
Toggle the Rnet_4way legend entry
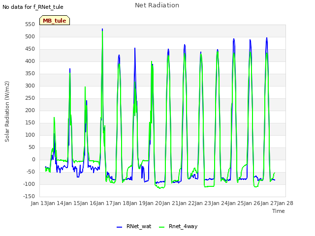178,226
